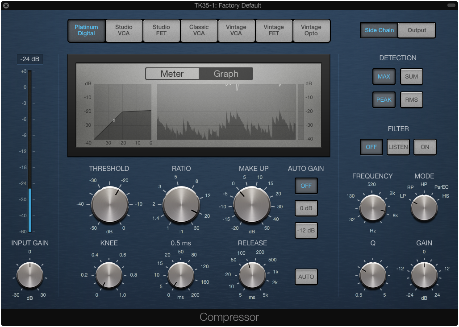
Task: Enable RMS detection mode
Action: pos(411,100)
